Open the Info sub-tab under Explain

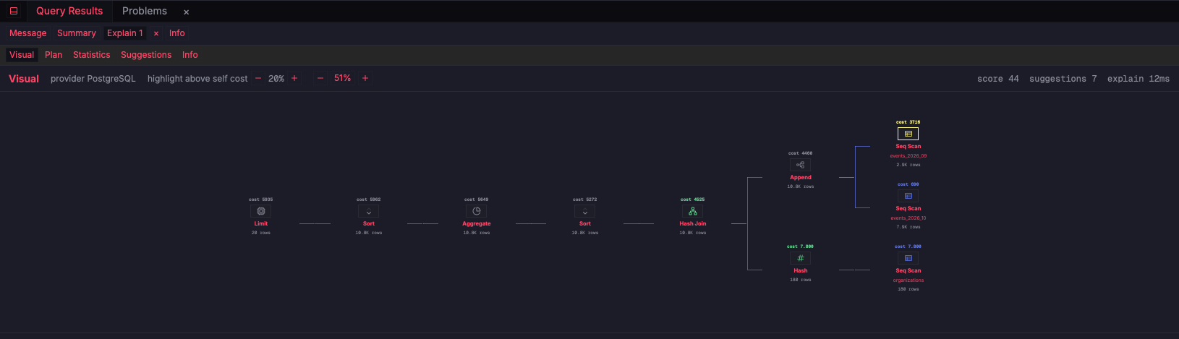(190, 55)
